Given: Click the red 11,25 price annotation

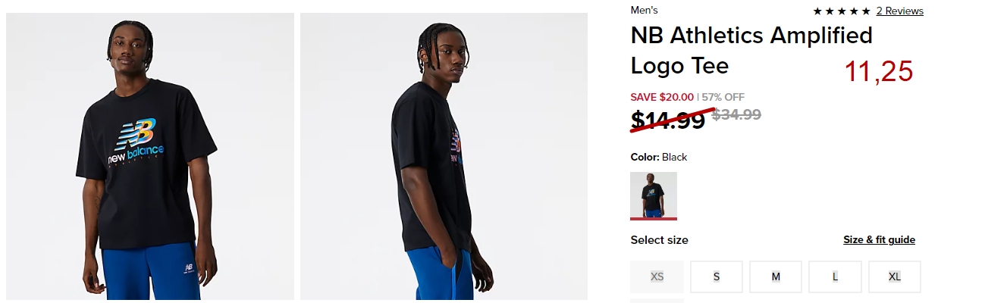Looking at the screenshot, I should click(x=879, y=71).
